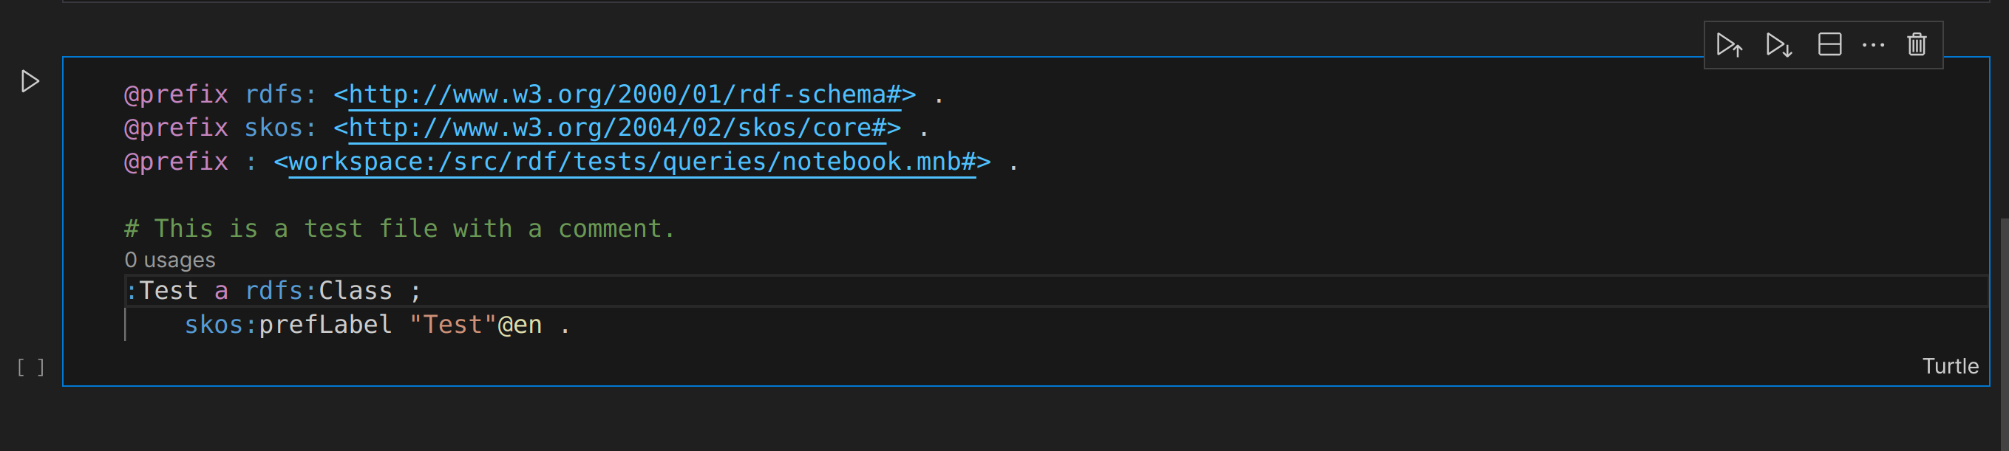Open more cell actions ellipsis menu
Image resolution: width=2009 pixels, height=451 pixels.
click(x=1872, y=45)
